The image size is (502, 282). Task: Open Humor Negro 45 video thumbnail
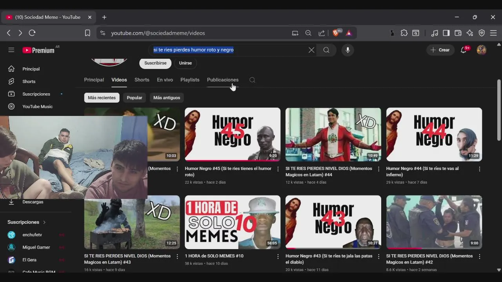click(x=233, y=134)
